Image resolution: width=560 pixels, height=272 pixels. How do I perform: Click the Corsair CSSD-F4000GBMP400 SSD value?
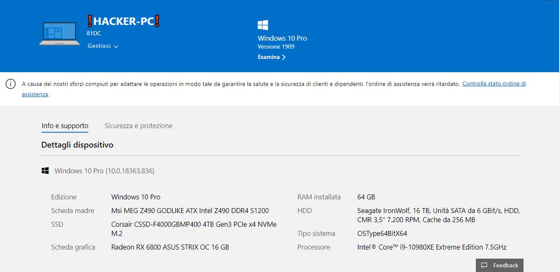click(x=194, y=229)
